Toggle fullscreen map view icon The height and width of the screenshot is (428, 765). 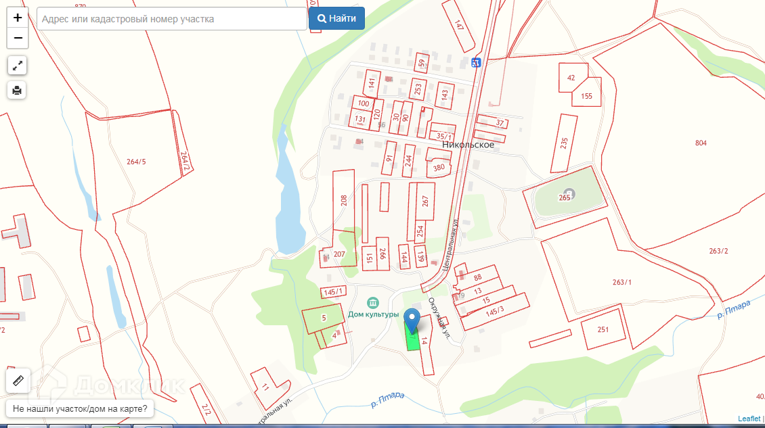[x=17, y=66]
